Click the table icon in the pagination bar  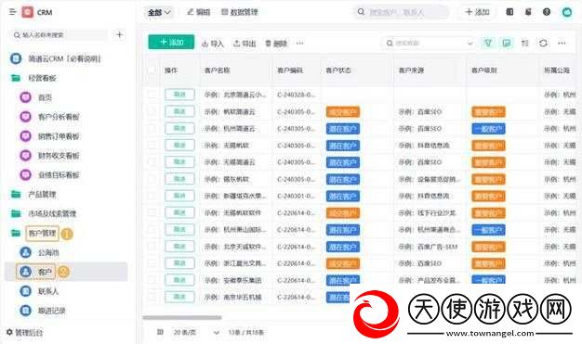tap(160, 332)
